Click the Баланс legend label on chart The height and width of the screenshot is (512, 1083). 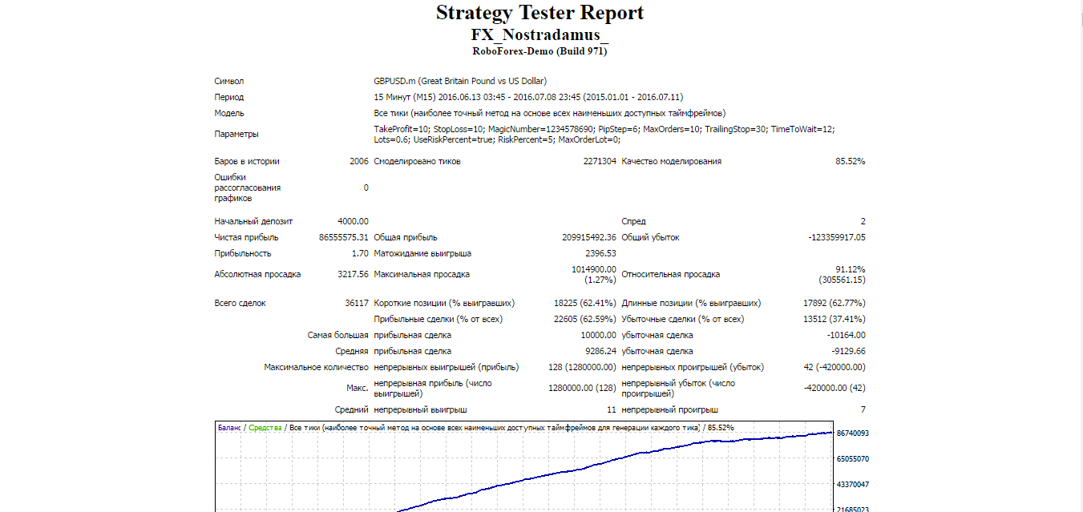(229, 428)
